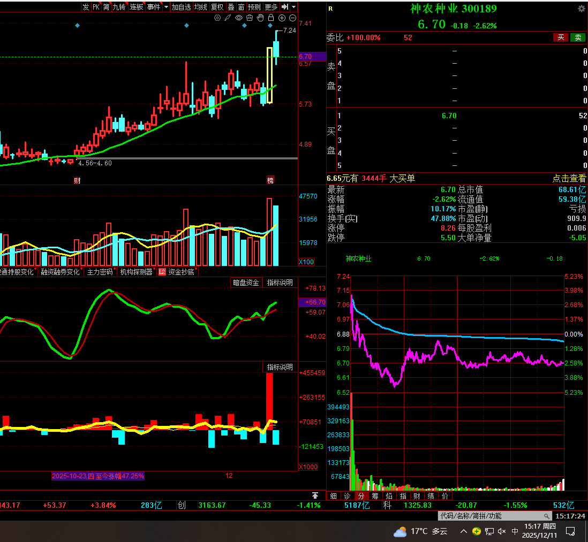588x542 pixels.
Task: Open the notification center icon
Action: (x=570, y=531)
